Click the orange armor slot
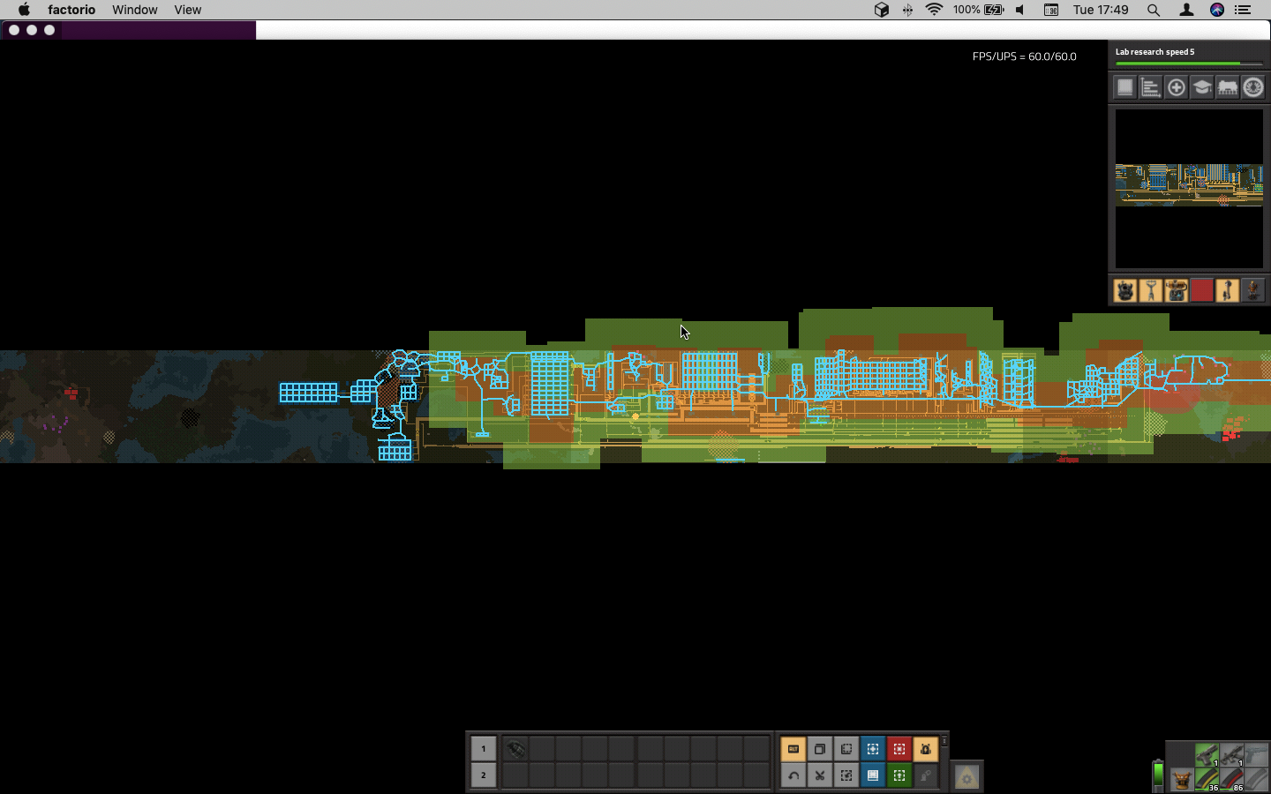1271x794 pixels. (1181, 780)
